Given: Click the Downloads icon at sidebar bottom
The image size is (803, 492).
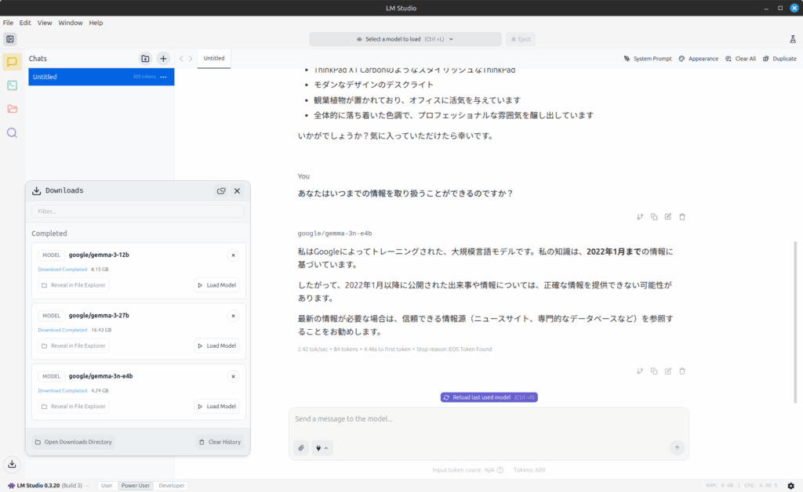Looking at the screenshot, I should pyautogui.click(x=12, y=464).
